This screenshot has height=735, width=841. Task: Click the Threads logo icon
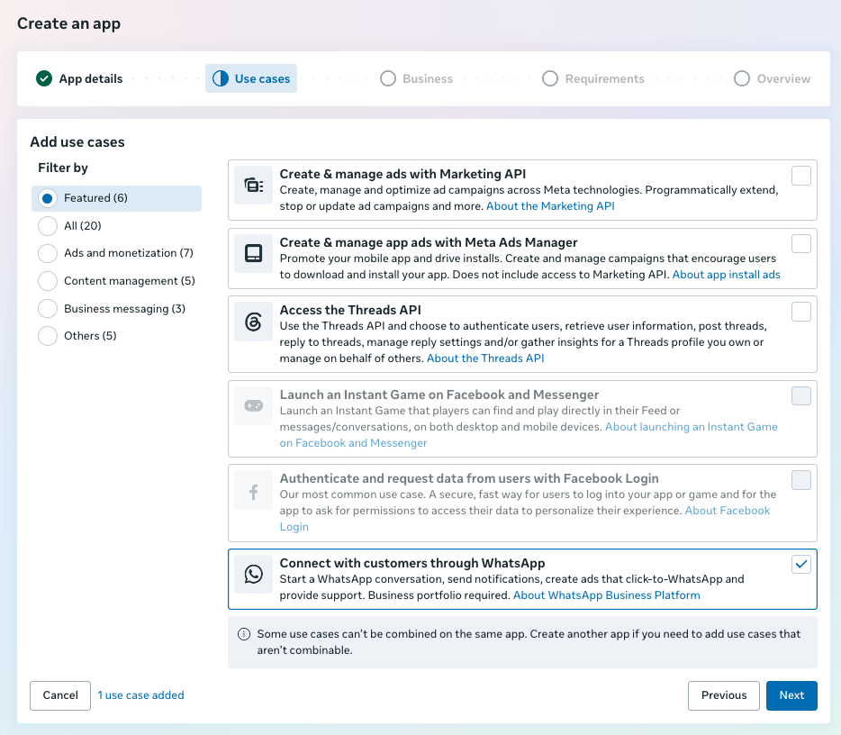point(254,322)
